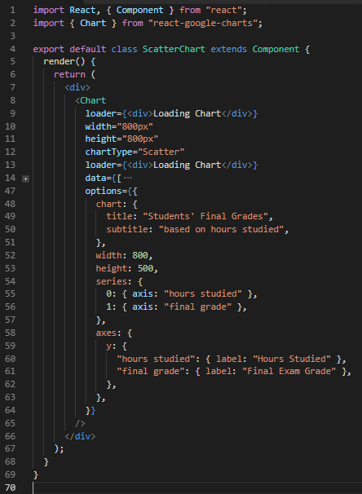
Task: Click the y key on line 59
Action: [108, 346]
